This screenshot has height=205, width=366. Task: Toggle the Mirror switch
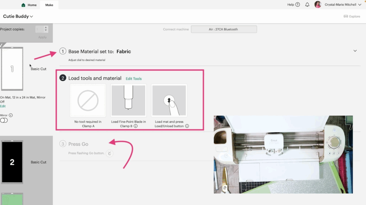4,120
